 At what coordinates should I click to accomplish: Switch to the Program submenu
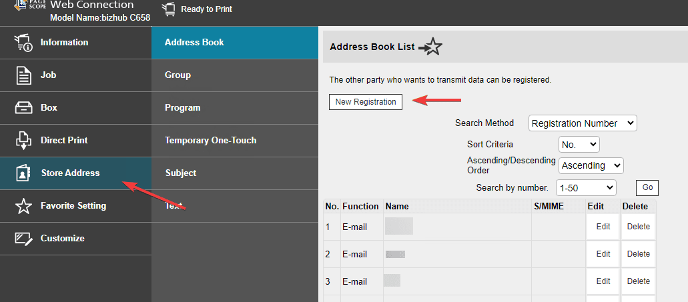[x=235, y=108]
